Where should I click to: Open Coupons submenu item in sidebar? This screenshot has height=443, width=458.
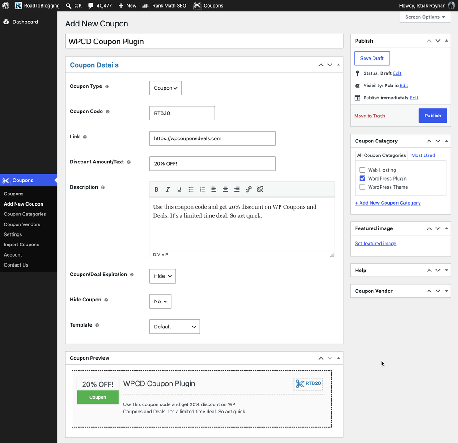pos(14,194)
